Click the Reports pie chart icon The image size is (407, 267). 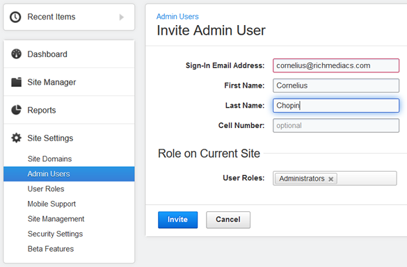pyautogui.click(x=16, y=110)
